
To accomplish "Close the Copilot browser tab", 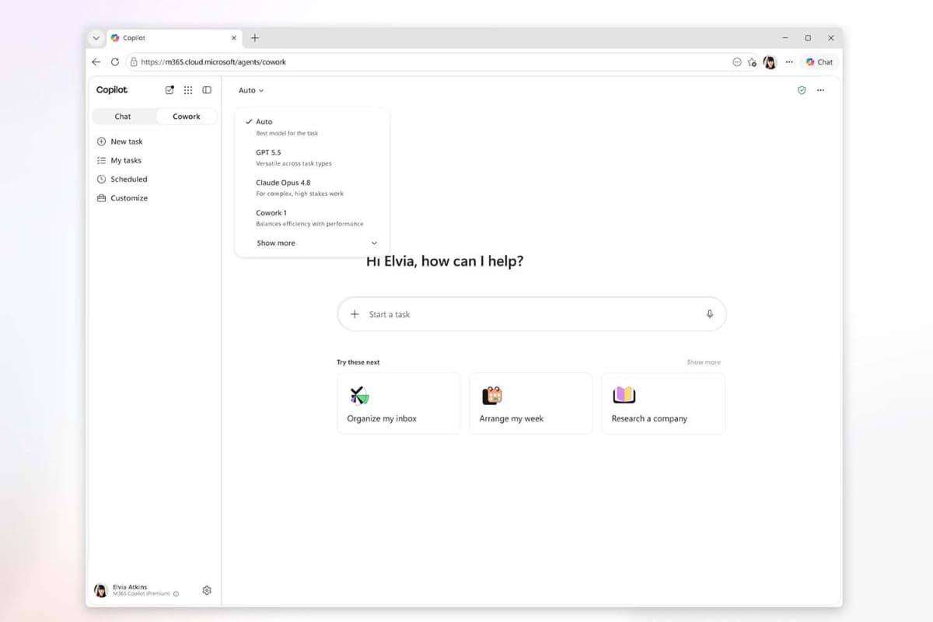I will [234, 37].
